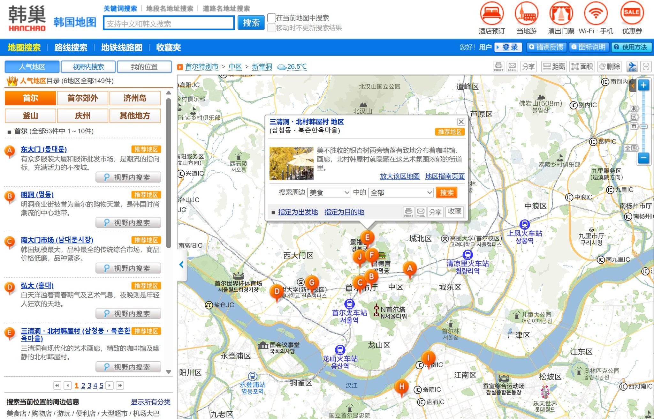Select the distance measuring tool

pos(554,66)
